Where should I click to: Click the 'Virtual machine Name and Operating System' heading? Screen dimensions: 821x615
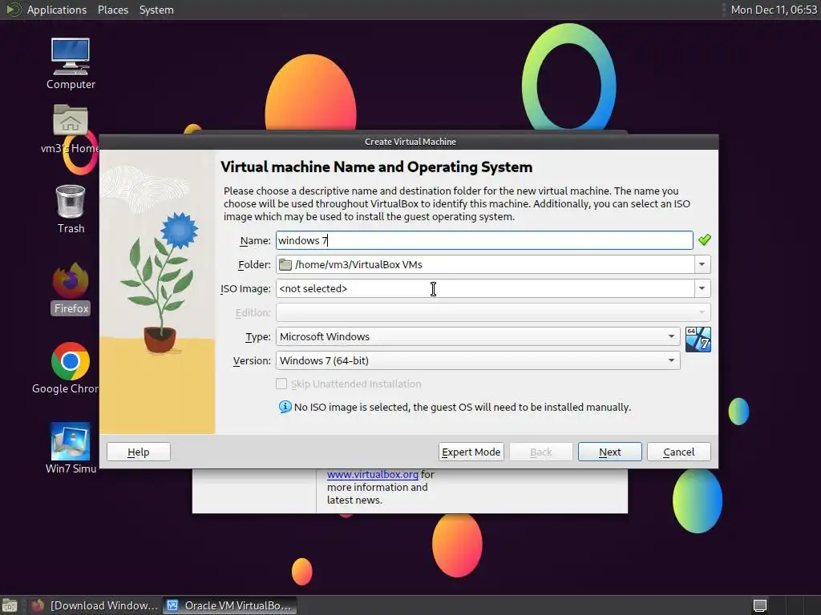pyautogui.click(x=376, y=167)
